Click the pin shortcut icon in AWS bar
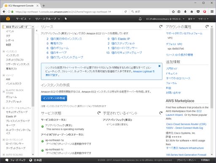The height and width of the screenshot is (163, 216). coord(65,19)
